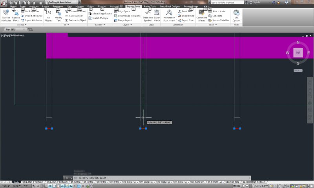Click the Modify Text tool
Viewport: 314px width, 188px height.
[x=58, y=16]
